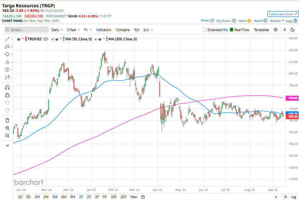Select the trend line drawing tool
The image size is (299, 202).
point(7,39)
